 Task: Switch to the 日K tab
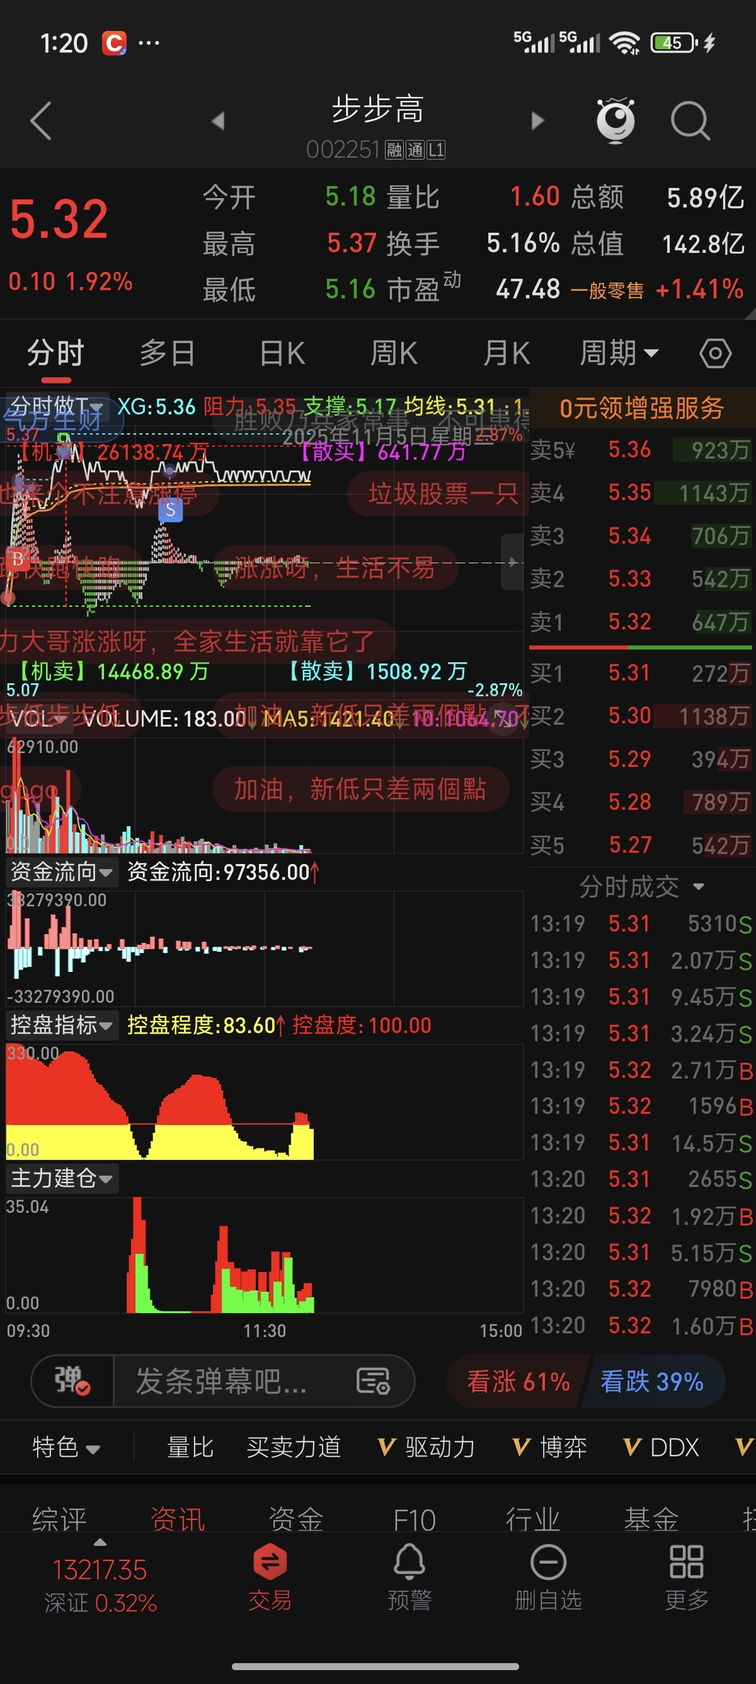pyautogui.click(x=282, y=354)
